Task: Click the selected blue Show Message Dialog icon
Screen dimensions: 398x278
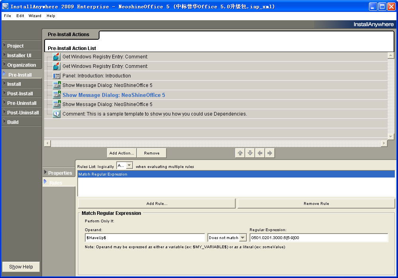Action: click(57, 95)
